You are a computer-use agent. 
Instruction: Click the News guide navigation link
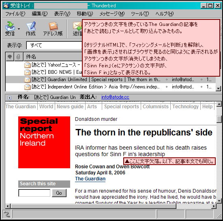click(x=70, y=107)
